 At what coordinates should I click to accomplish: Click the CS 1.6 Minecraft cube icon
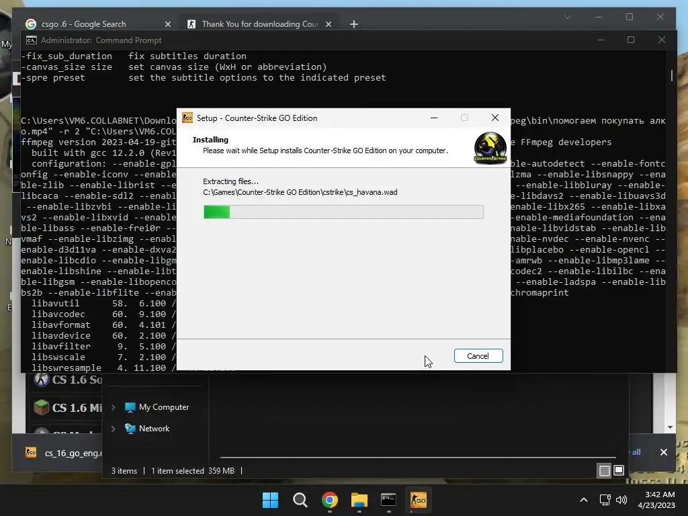coord(42,407)
